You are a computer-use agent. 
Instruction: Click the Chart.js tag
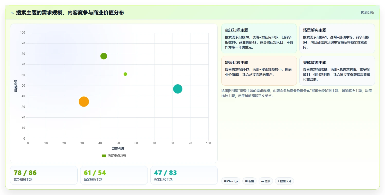pyautogui.click(x=231, y=181)
